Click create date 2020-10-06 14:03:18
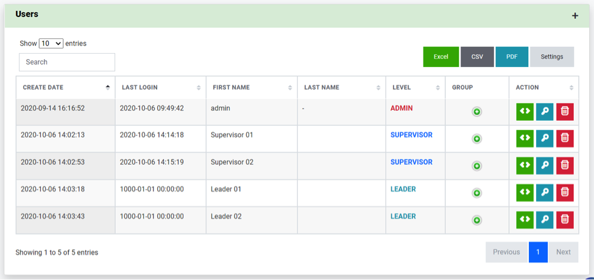This screenshot has height=280, width=594. coord(52,189)
